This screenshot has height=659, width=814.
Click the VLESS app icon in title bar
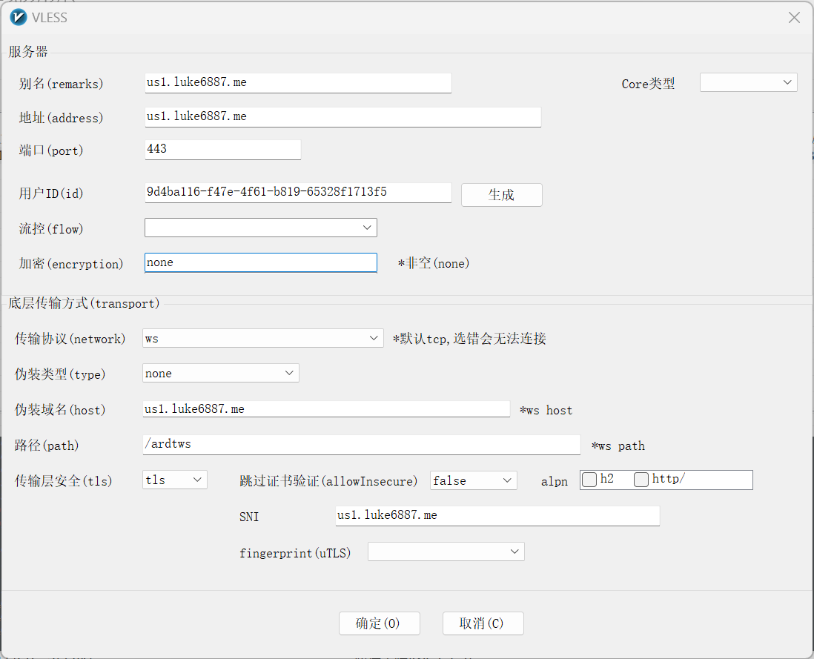[18, 17]
